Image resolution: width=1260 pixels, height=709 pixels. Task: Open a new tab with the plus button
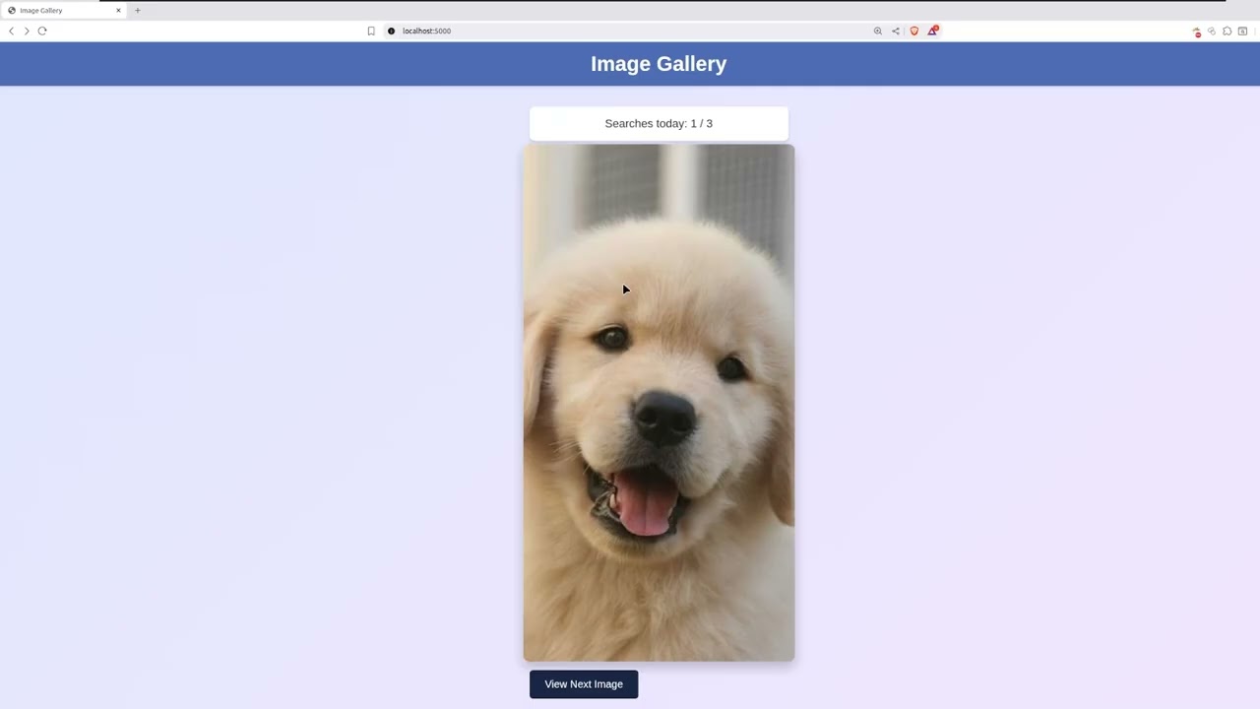(137, 10)
